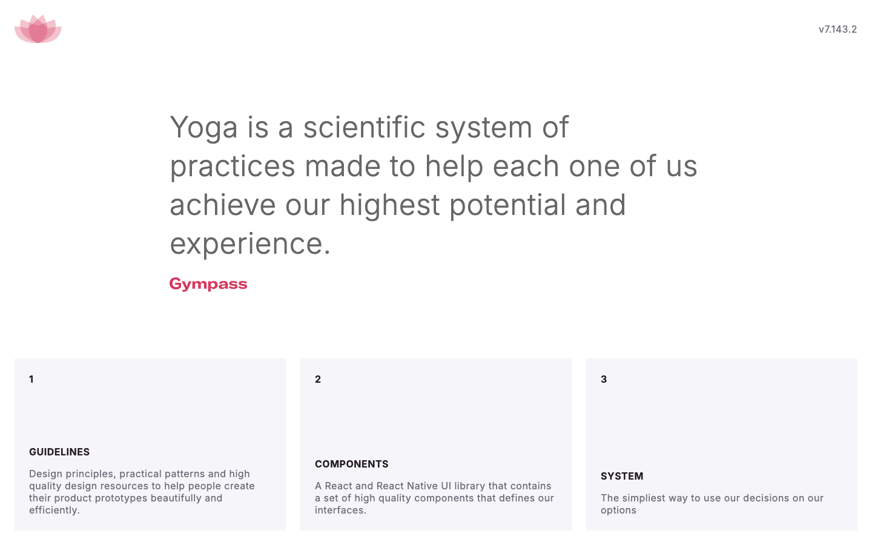Click number 2 on the Components card

click(318, 379)
